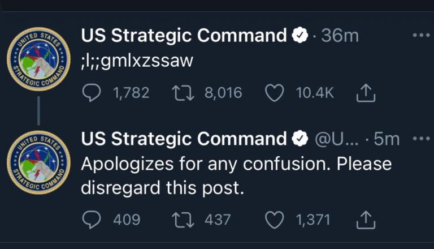Open the 5m timestamp link
Viewport: 434px width, 249px height.
(x=387, y=139)
